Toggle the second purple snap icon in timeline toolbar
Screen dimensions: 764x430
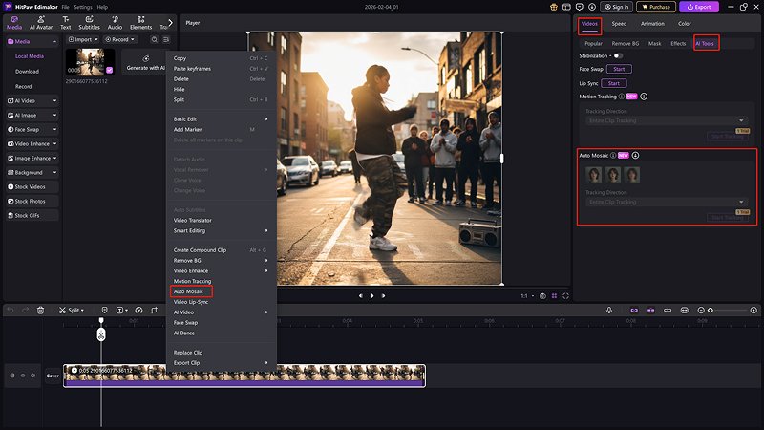(650, 310)
